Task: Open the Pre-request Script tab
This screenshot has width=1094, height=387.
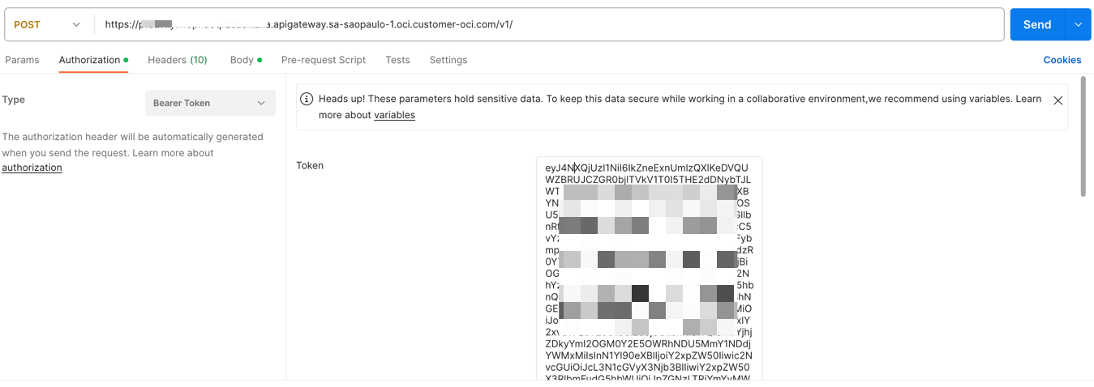Action: pos(323,60)
